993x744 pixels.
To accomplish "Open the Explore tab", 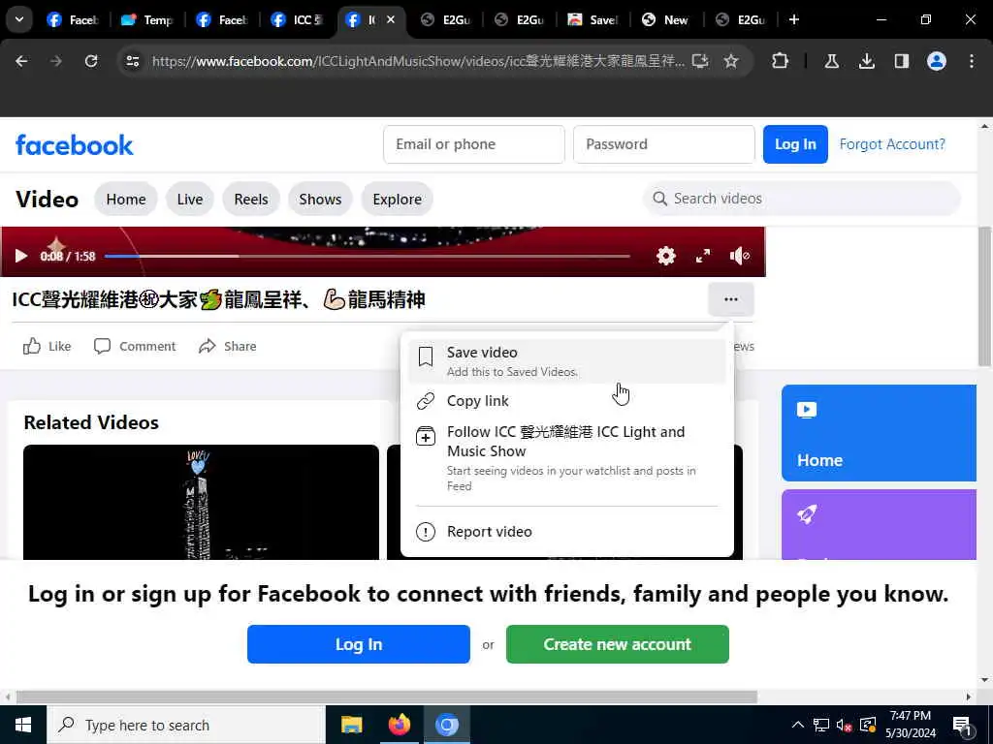I will 397,199.
